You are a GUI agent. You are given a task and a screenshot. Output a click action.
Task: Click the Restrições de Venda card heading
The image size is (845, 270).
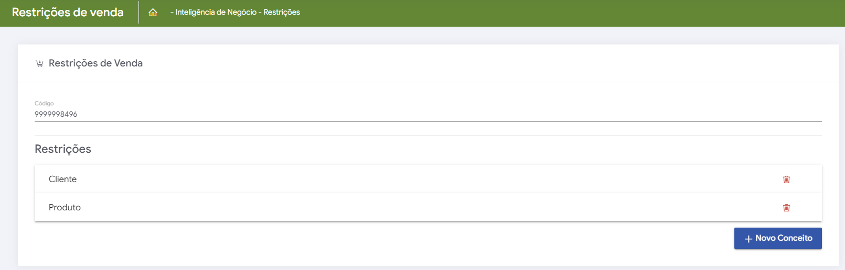(x=95, y=63)
